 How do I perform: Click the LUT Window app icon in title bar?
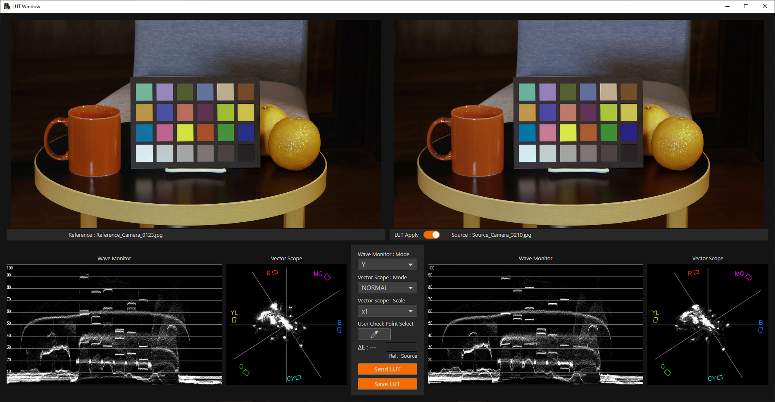[7, 6]
